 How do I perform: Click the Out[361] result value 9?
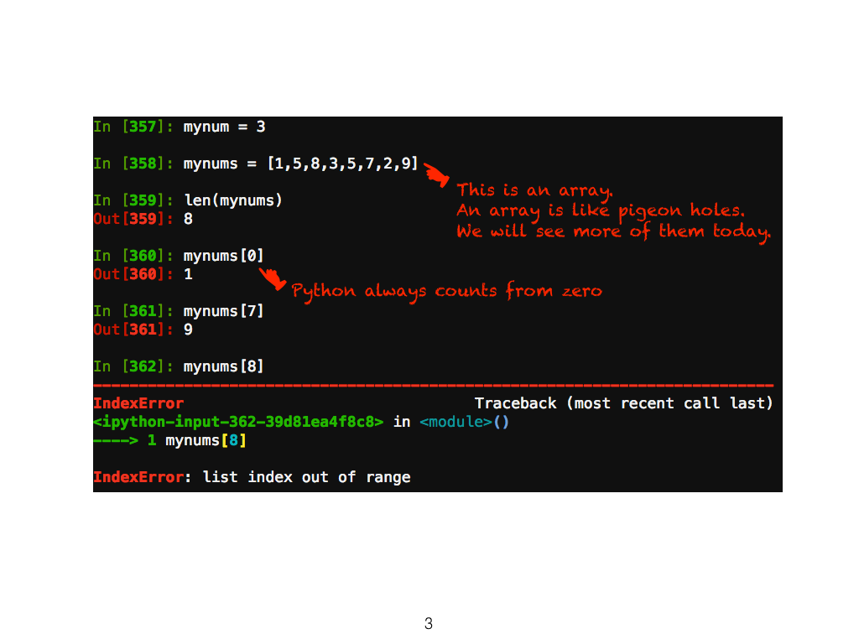188,330
